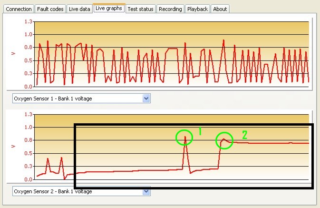Click the Oxygen Sensor 1 - Bank 1 voltage field
This screenshot has width=320, height=208.
(x=76, y=99)
